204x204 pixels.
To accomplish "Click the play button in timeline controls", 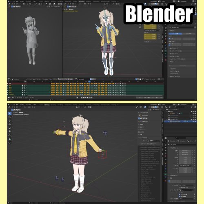I will [88, 98].
